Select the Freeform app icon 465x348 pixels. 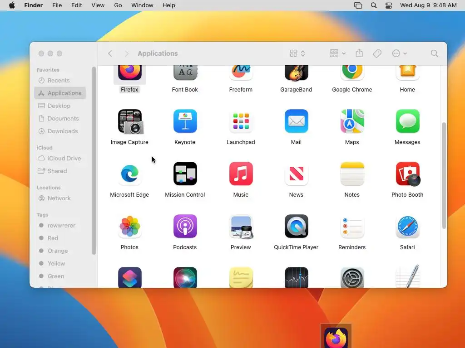pos(241,73)
